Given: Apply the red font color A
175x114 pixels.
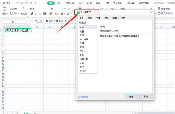Looking at the screenshot, I should [x=62, y=13].
